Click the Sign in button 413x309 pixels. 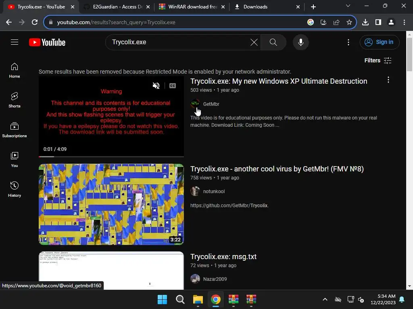379,42
